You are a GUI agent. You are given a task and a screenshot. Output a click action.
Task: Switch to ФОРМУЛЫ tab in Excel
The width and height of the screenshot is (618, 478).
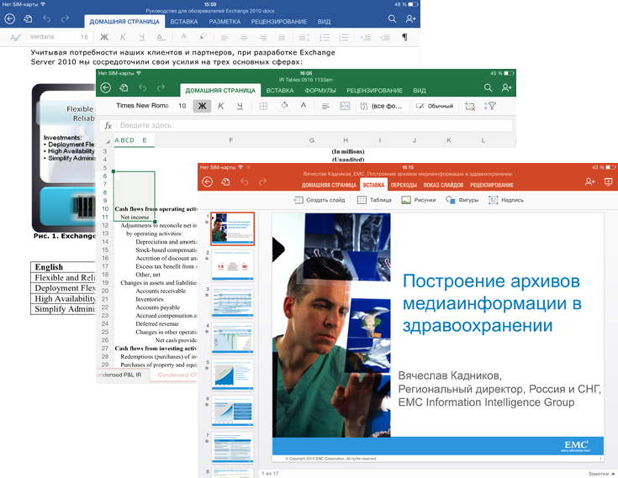[x=320, y=91]
